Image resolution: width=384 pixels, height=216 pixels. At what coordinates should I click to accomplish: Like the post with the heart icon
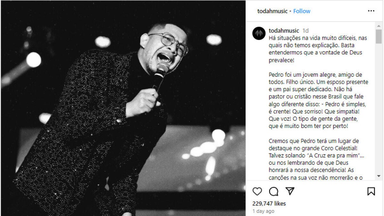tap(257, 191)
